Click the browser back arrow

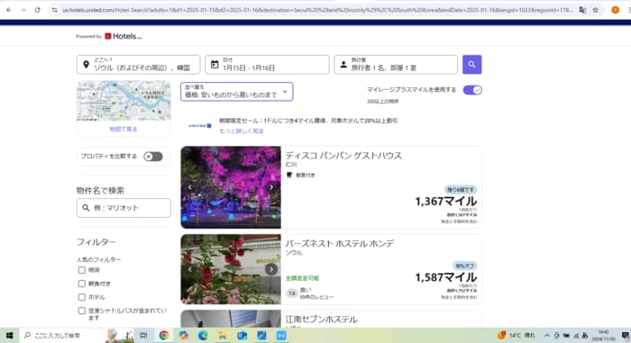pos(9,10)
